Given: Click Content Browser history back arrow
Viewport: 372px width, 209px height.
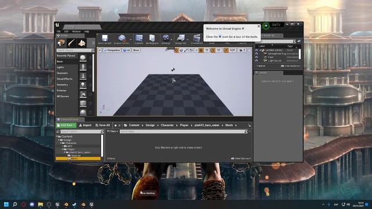Looking at the screenshot, I should [x=116, y=125].
